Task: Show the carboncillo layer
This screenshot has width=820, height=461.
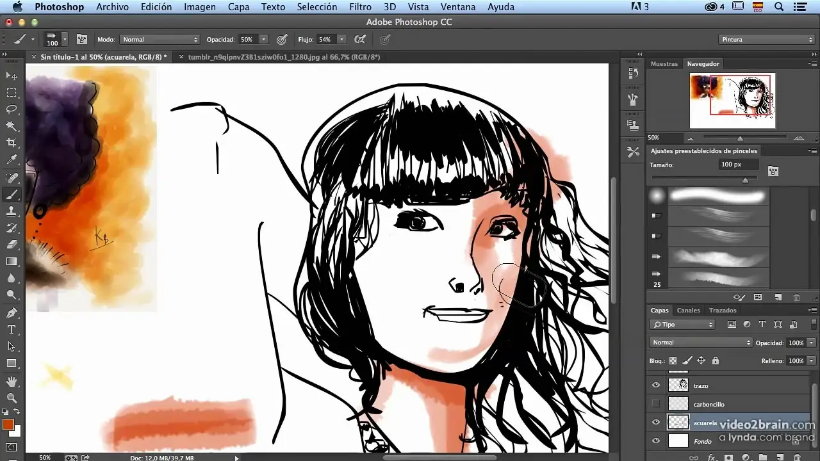Action: click(655, 404)
